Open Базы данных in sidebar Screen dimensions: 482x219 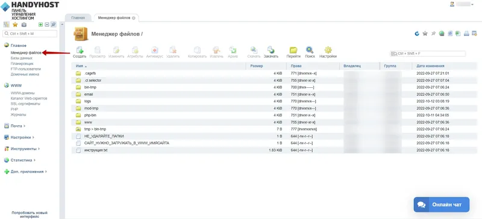22,58
